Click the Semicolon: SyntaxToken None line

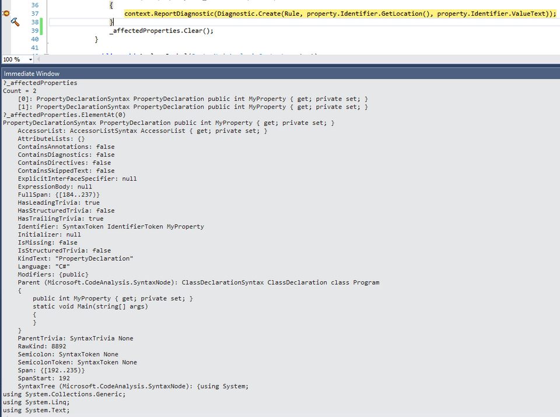point(68,354)
